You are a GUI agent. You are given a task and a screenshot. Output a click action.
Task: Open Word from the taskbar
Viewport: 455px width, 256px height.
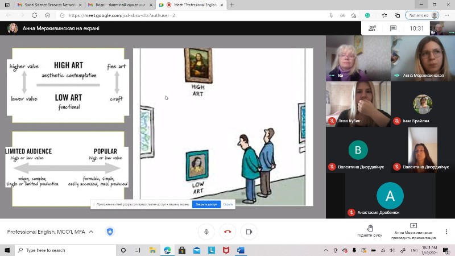pyautogui.click(x=241, y=250)
